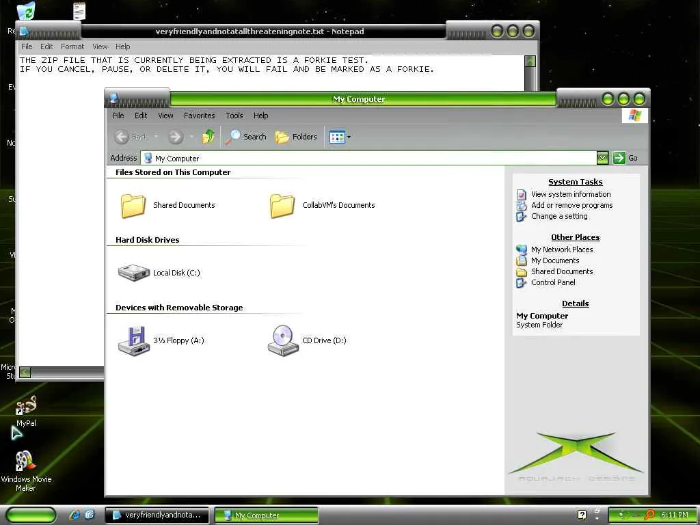Viewport: 700px width, 525px height.
Task: Select the CD Drive (D:) icon
Action: [283, 340]
